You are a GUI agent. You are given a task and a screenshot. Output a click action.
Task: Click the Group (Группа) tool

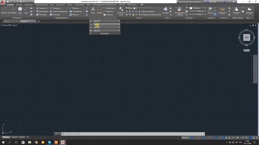(210, 10)
